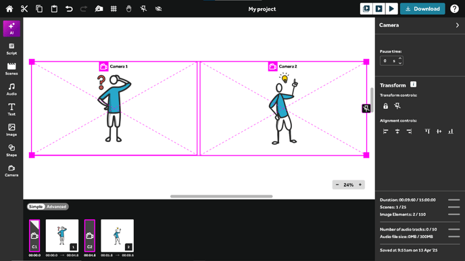Expand the Duration usage row
This screenshot has height=261, width=465.
[454, 200]
